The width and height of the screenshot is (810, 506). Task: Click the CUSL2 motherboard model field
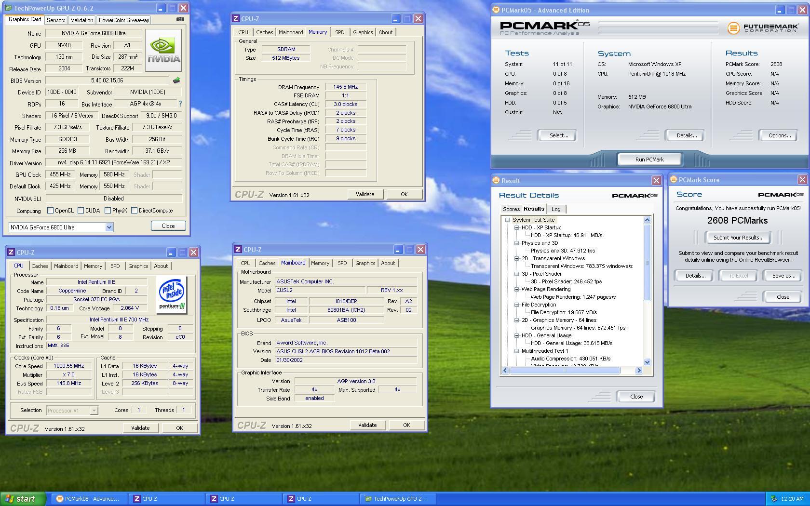tap(320, 290)
